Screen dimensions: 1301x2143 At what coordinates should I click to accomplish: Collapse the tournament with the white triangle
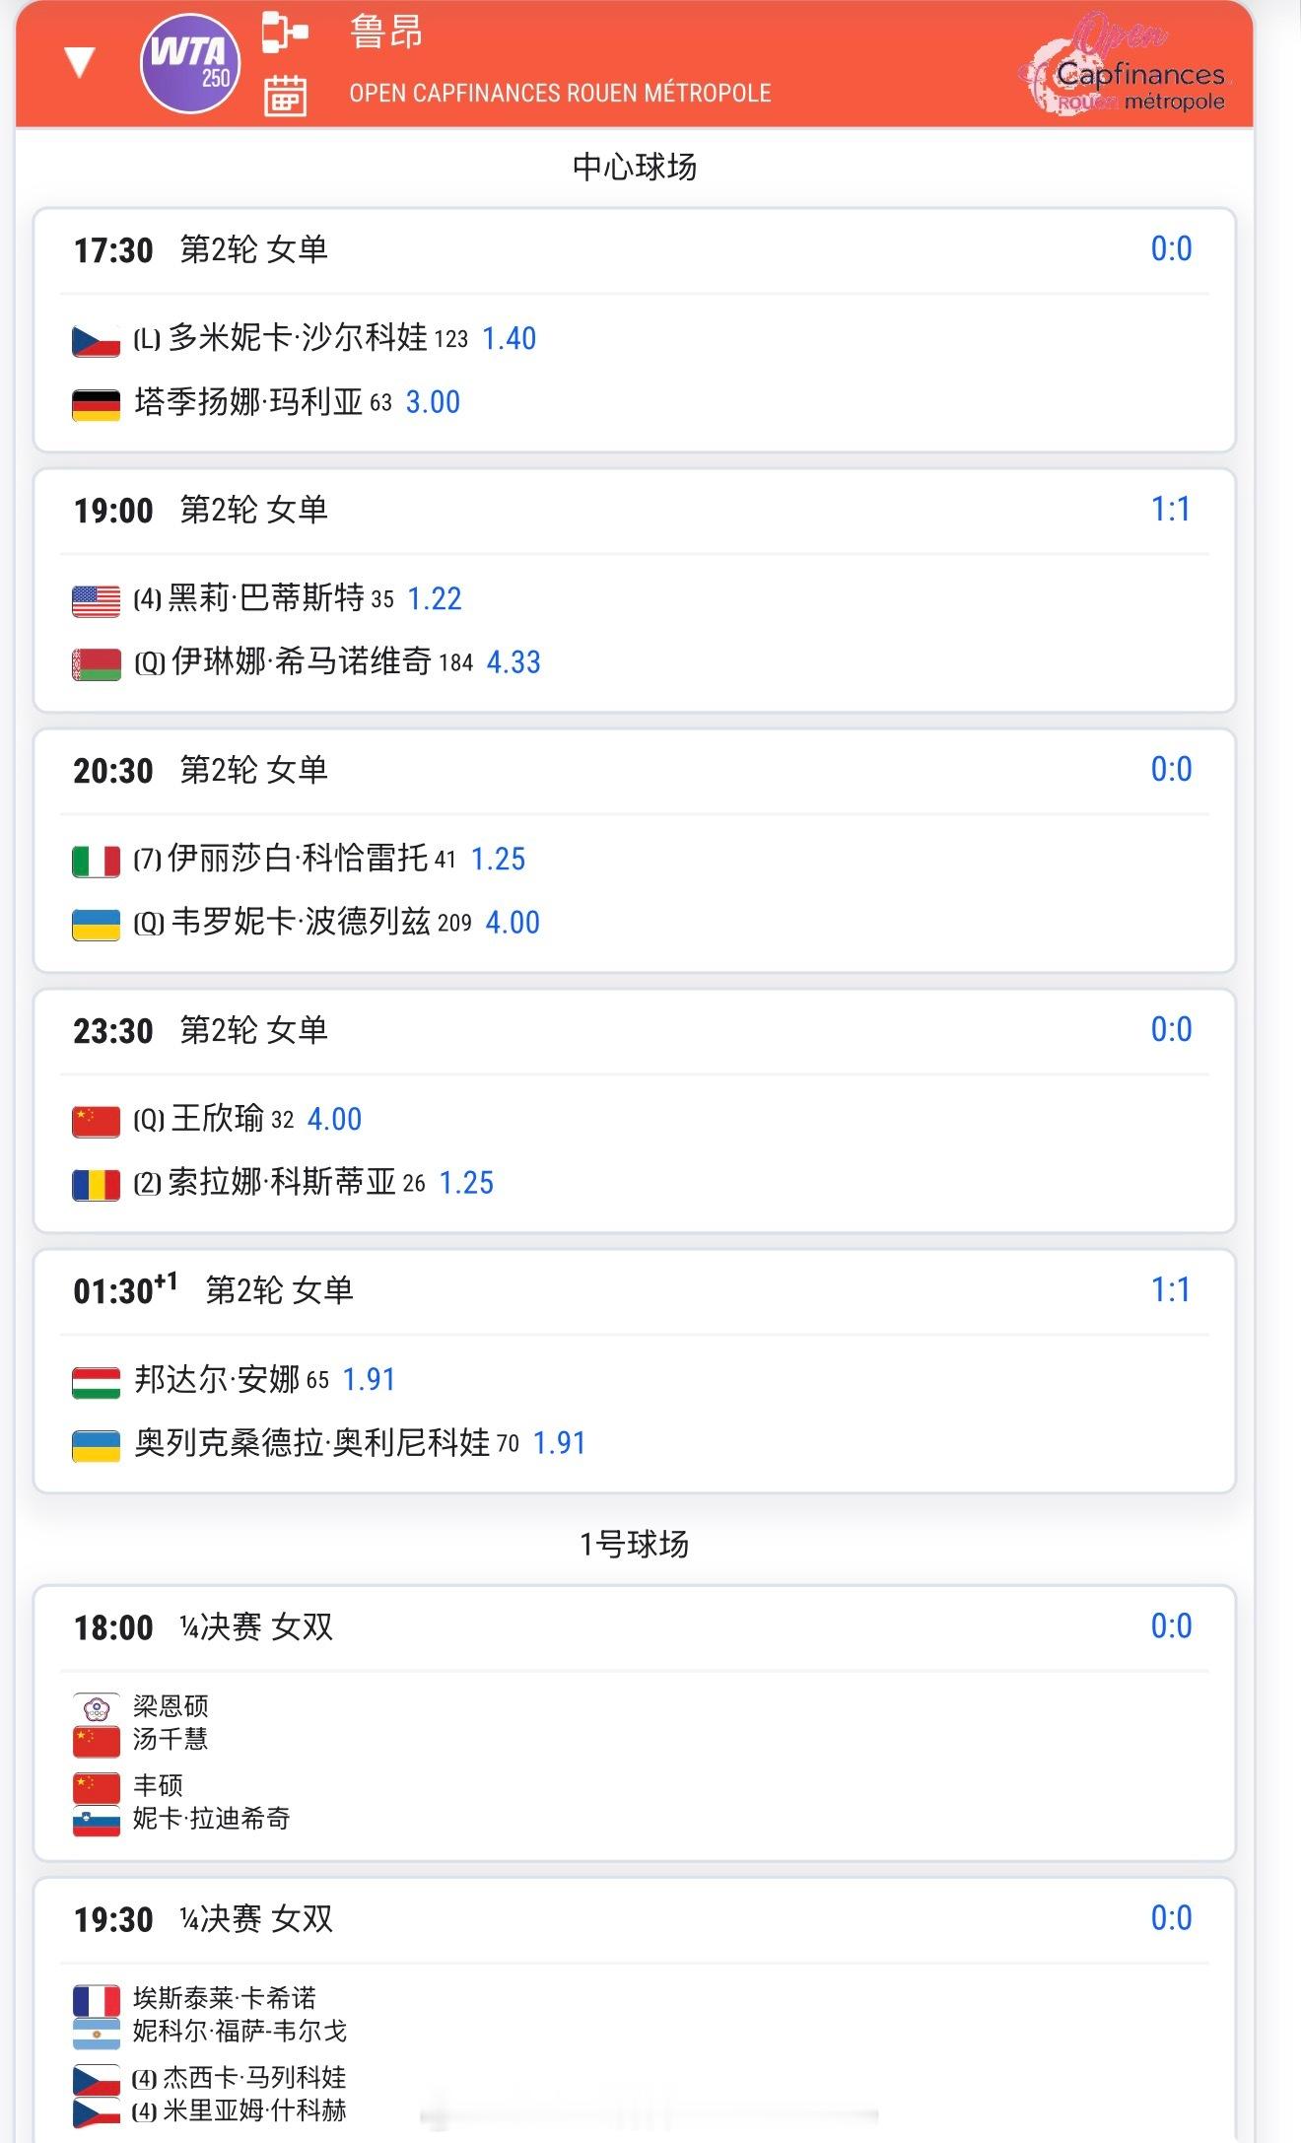pyautogui.click(x=79, y=63)
